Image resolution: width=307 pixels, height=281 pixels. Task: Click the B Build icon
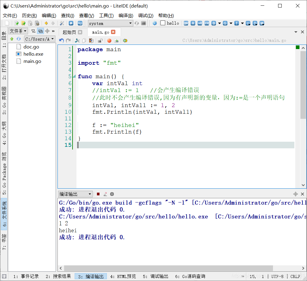214,23
